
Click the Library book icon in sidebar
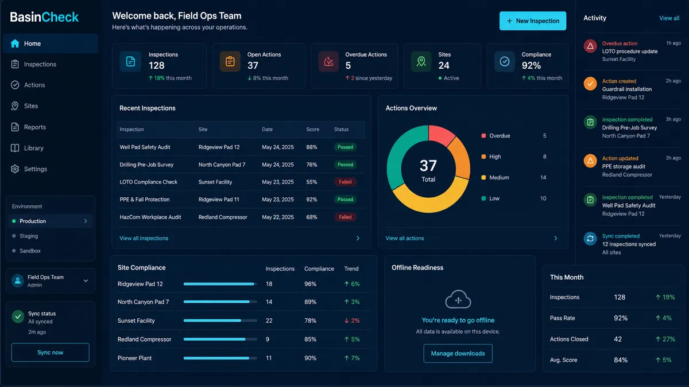pos(15,148)
